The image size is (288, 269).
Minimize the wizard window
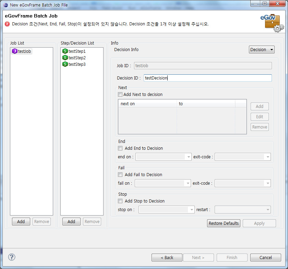coord(255,3)
